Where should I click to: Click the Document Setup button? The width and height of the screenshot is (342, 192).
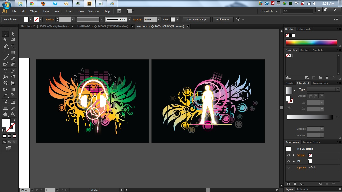pos(196,19)
